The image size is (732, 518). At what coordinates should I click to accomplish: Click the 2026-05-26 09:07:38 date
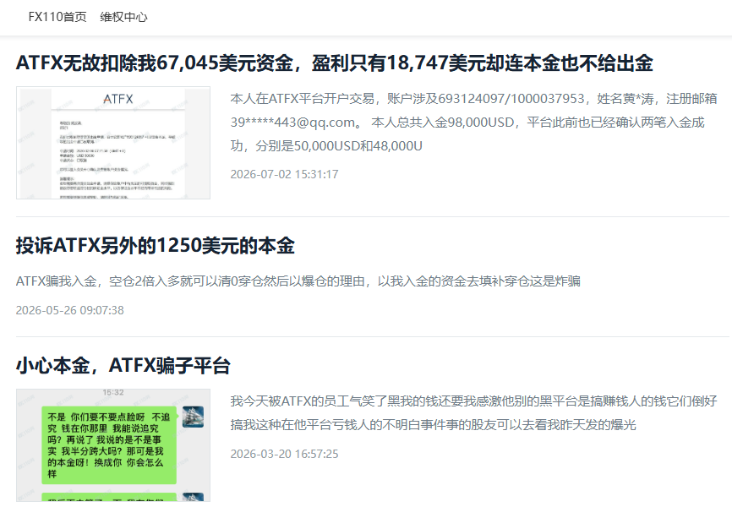point(70,310)
